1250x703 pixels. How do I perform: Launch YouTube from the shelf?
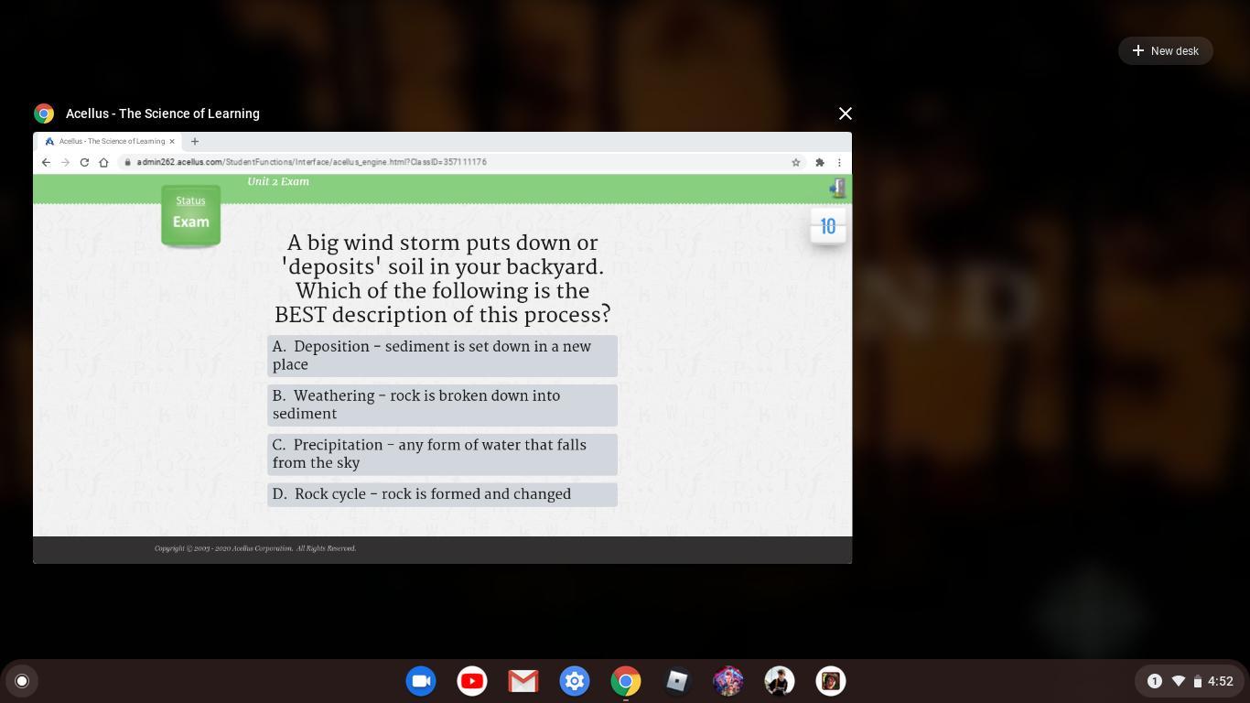pos(472,681)
